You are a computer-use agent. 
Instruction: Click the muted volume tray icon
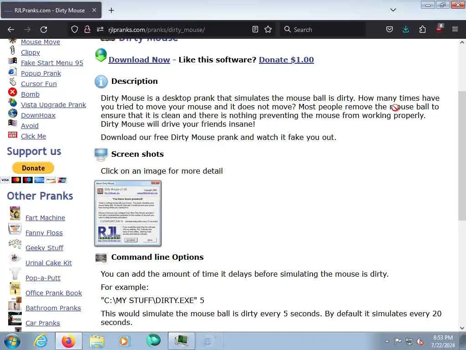click(x=420, y=341)
